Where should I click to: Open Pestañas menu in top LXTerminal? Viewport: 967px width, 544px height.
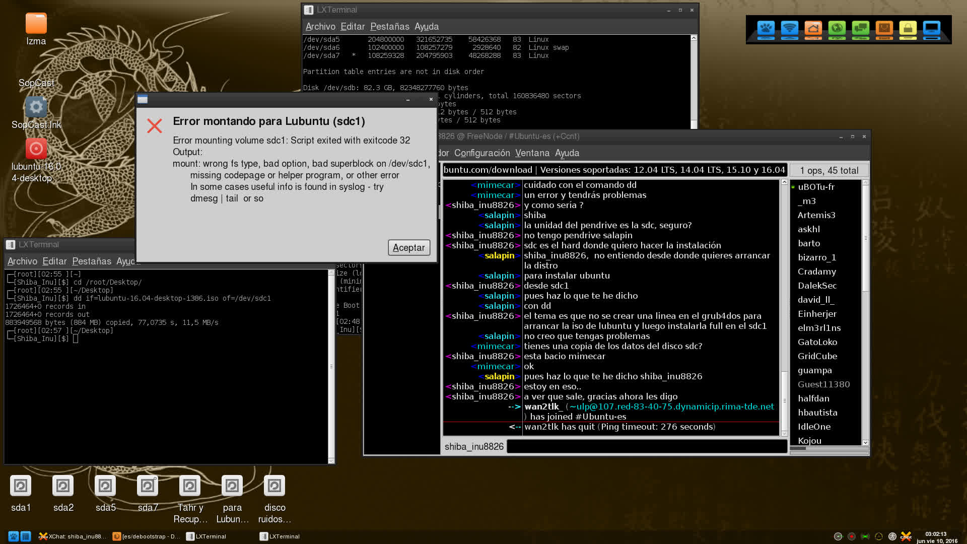[390, 27]
